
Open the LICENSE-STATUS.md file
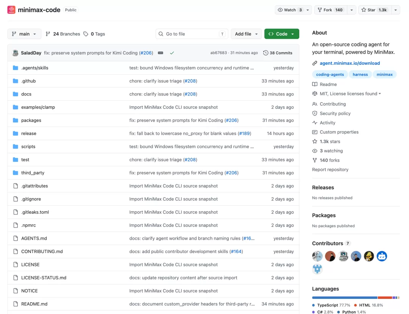[x=44, y=278]
